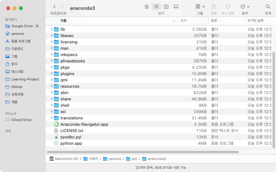Click the 위치 Locations section header
Screen dimensions: 276x172
click(x=8, y=131)
